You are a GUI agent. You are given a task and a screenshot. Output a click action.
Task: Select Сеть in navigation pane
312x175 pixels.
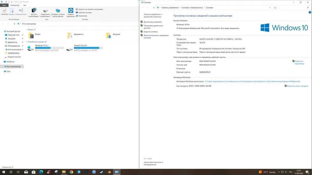(x=7, y=72)
